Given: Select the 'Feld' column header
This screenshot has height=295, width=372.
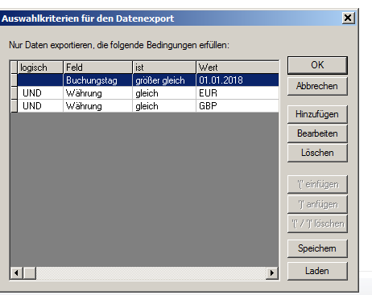Looking at the screenshot, I should 97,68.
